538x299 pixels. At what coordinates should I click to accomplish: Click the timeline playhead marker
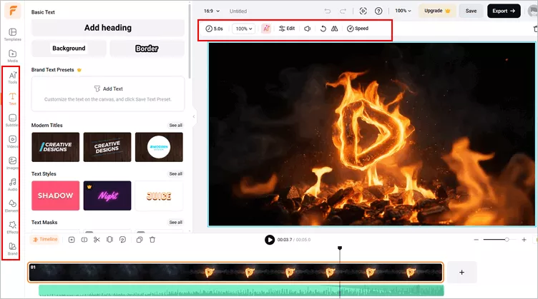click(340, 248)
